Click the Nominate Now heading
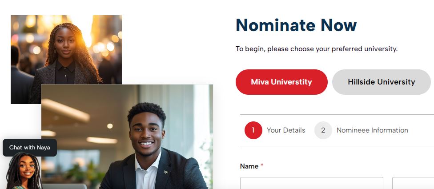 (296, 25)
